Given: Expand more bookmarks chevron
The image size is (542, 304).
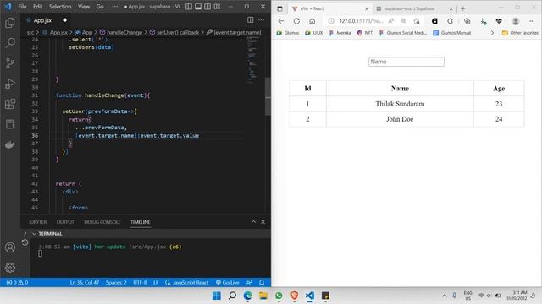Looking at the screenshot, I should pyautogui.click(x=492, y=33).
